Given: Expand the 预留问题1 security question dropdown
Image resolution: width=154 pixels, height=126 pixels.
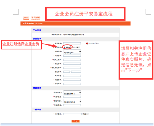Looking at the screenshot, I should [72, 93].
